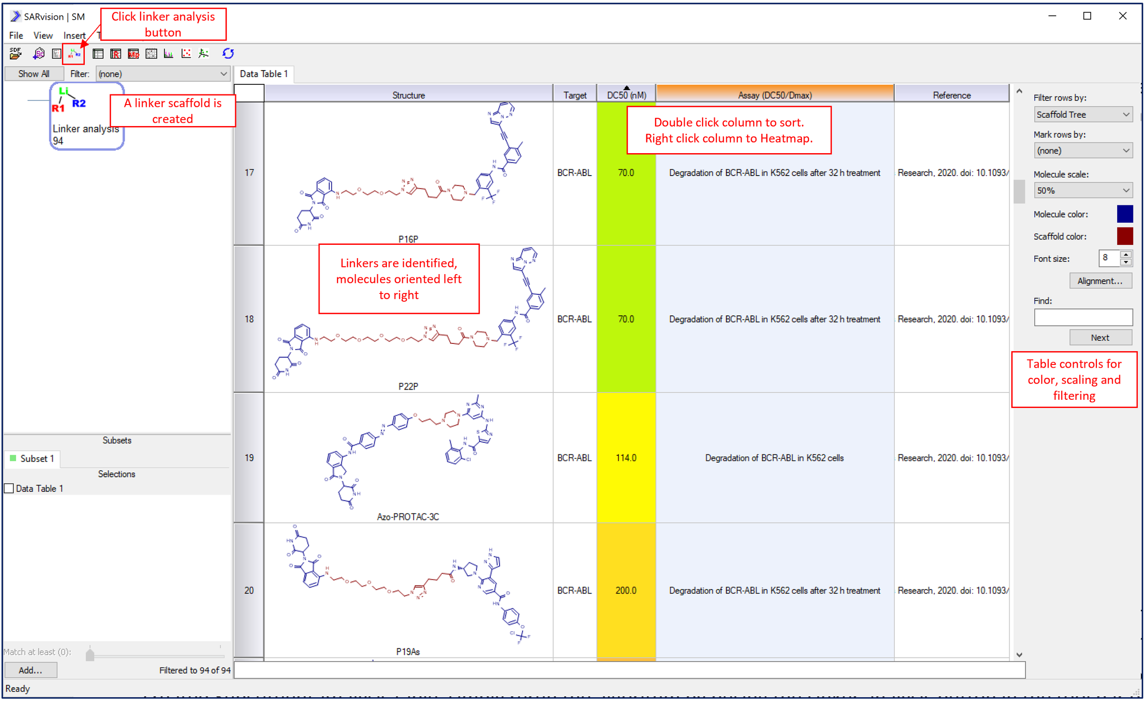
Task: Click the dark red Scaffold color swatch
Action: click(1124, 236)
